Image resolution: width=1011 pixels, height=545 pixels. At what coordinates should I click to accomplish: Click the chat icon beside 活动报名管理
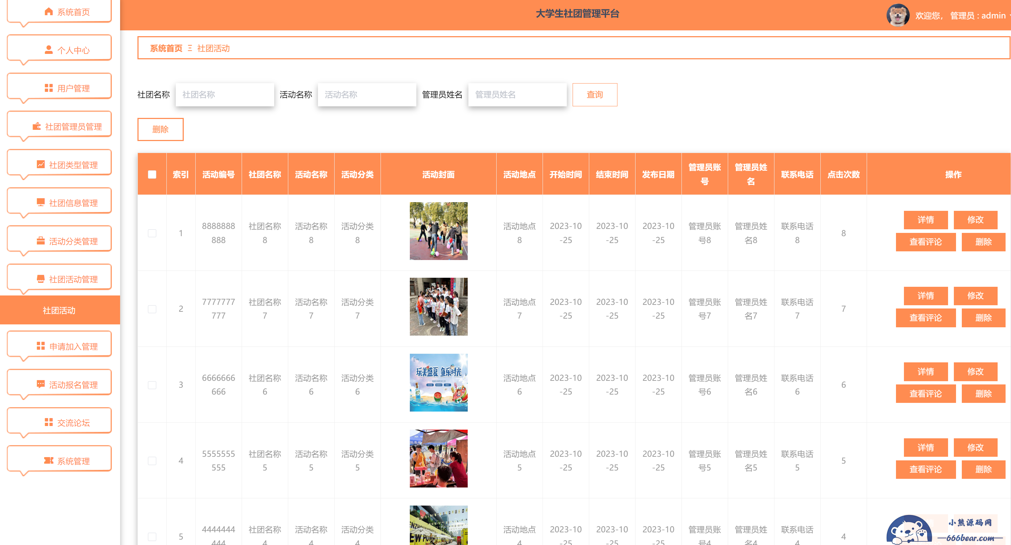click(x=41, y=384)
